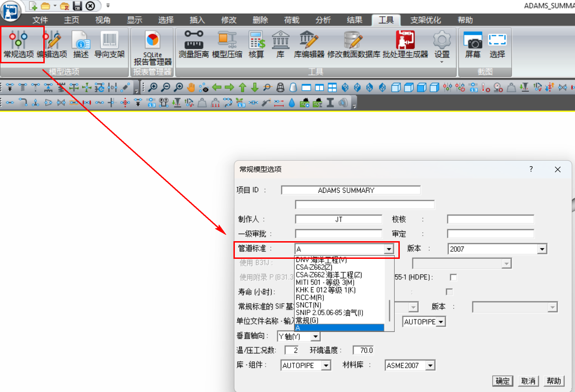Switch to the 视角 tab
The image size is (575, 392).
(103, 20)
